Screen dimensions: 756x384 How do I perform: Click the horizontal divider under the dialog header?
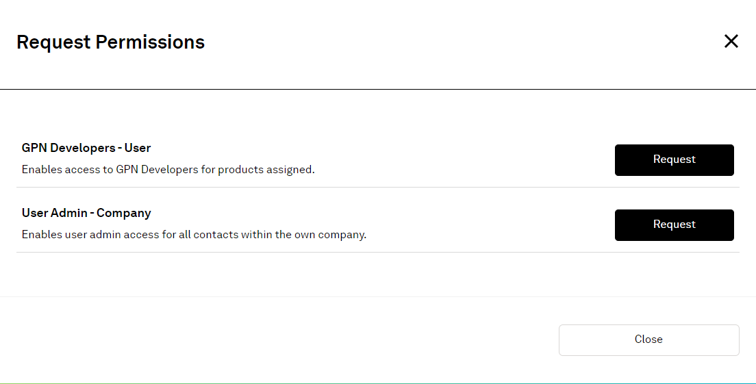[378, 89]
